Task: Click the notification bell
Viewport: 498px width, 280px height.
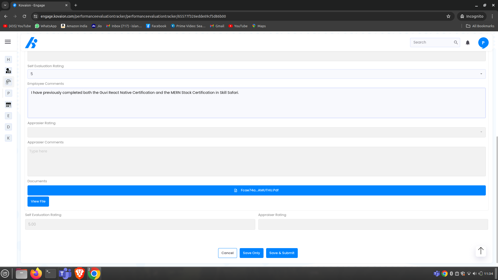Action: (468, 43)
